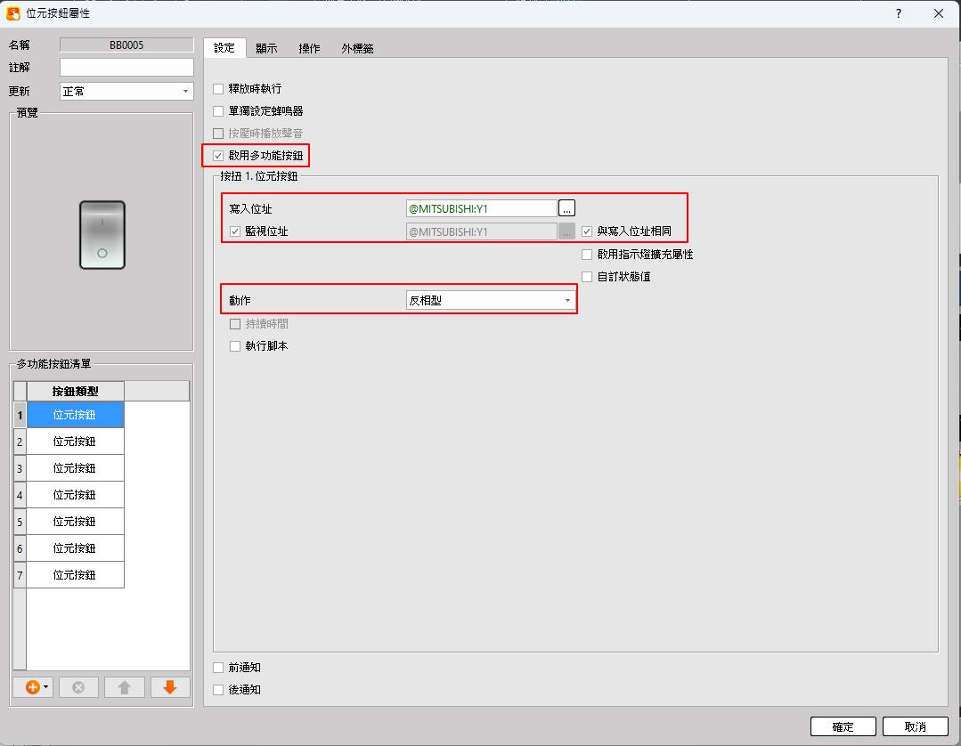Enable the 釋放時執行 checkbox

point(219,89)
